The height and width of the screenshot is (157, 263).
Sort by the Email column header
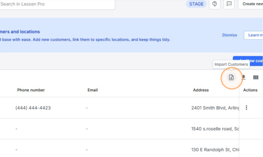pos(92,90)
